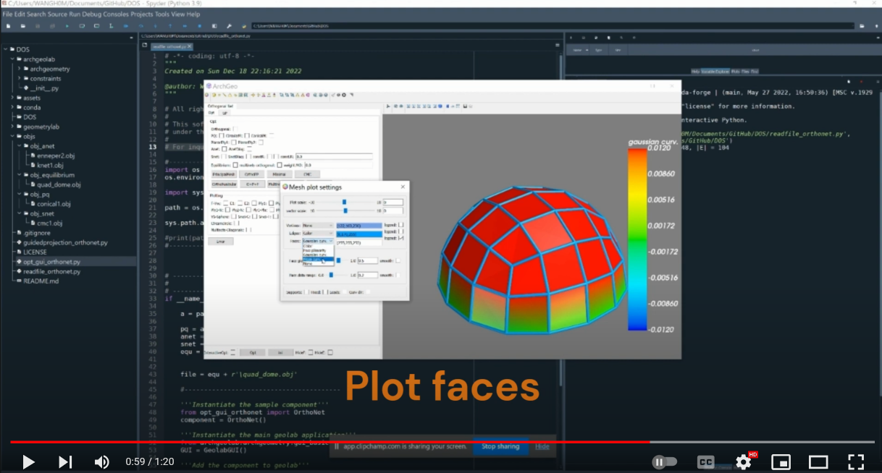Open the File menu in Spyder
Image resolution: width=882 pixels, height=473 pixels.
[9, 14]
